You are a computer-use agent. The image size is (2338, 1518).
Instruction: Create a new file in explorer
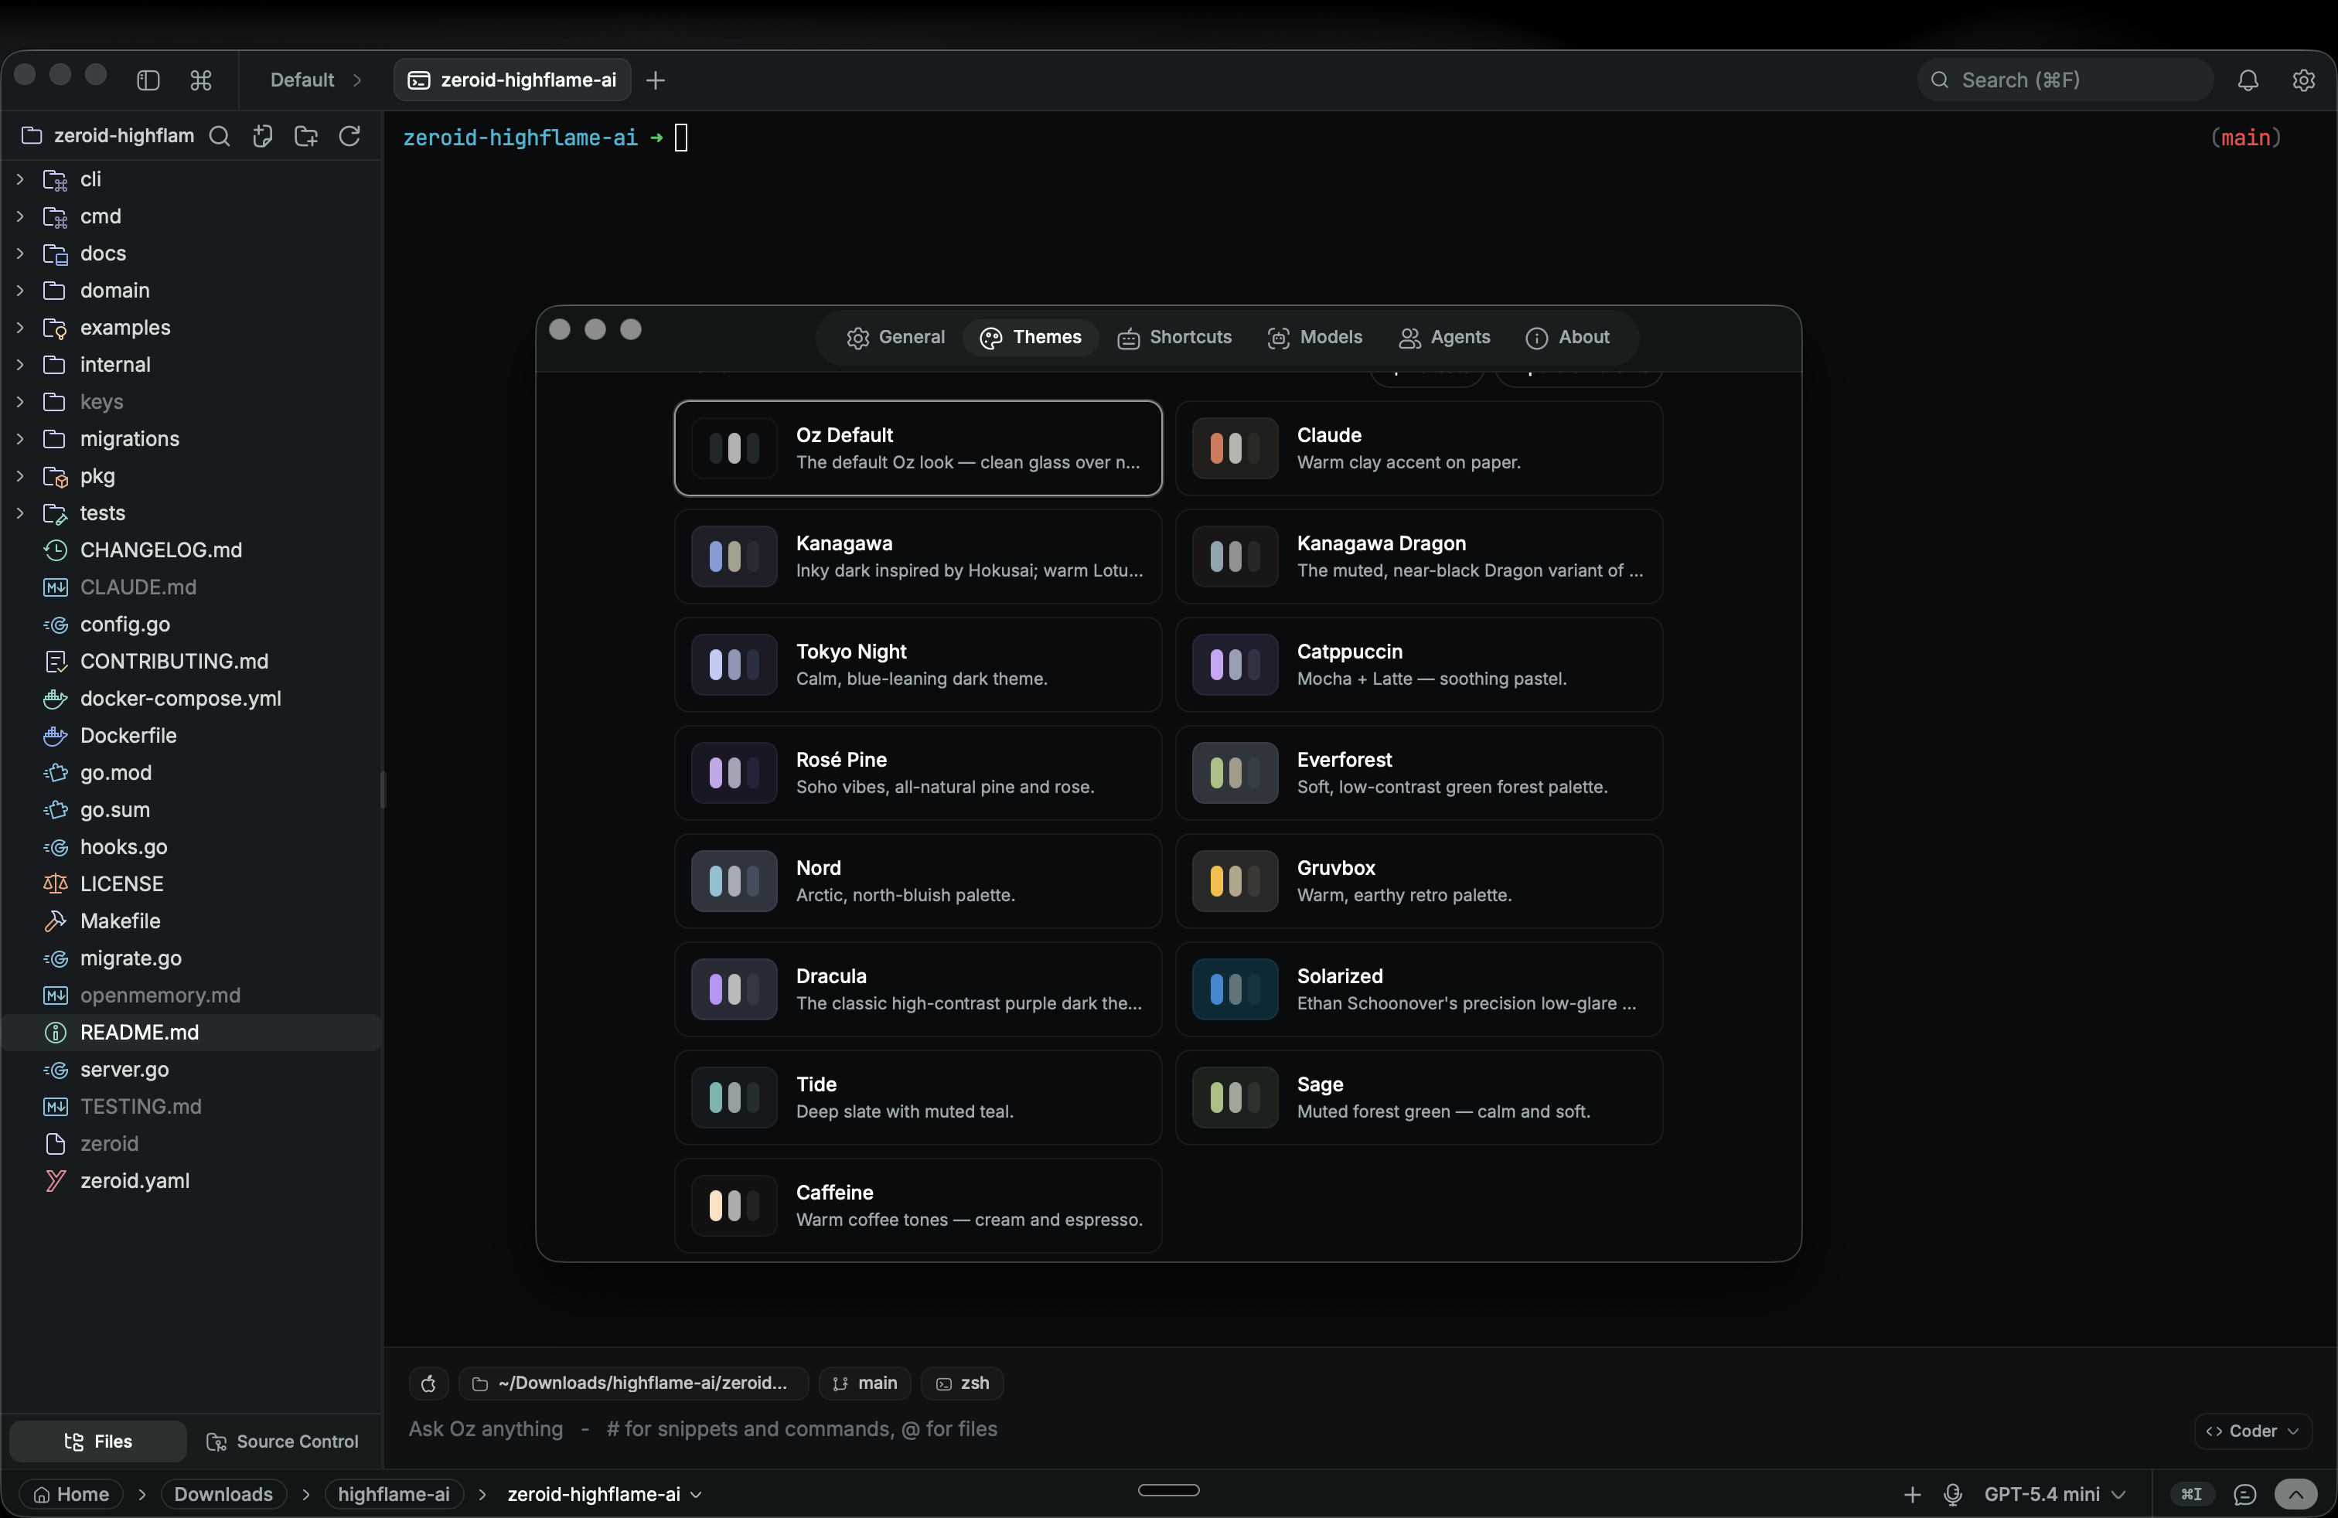tap(262, 135)
